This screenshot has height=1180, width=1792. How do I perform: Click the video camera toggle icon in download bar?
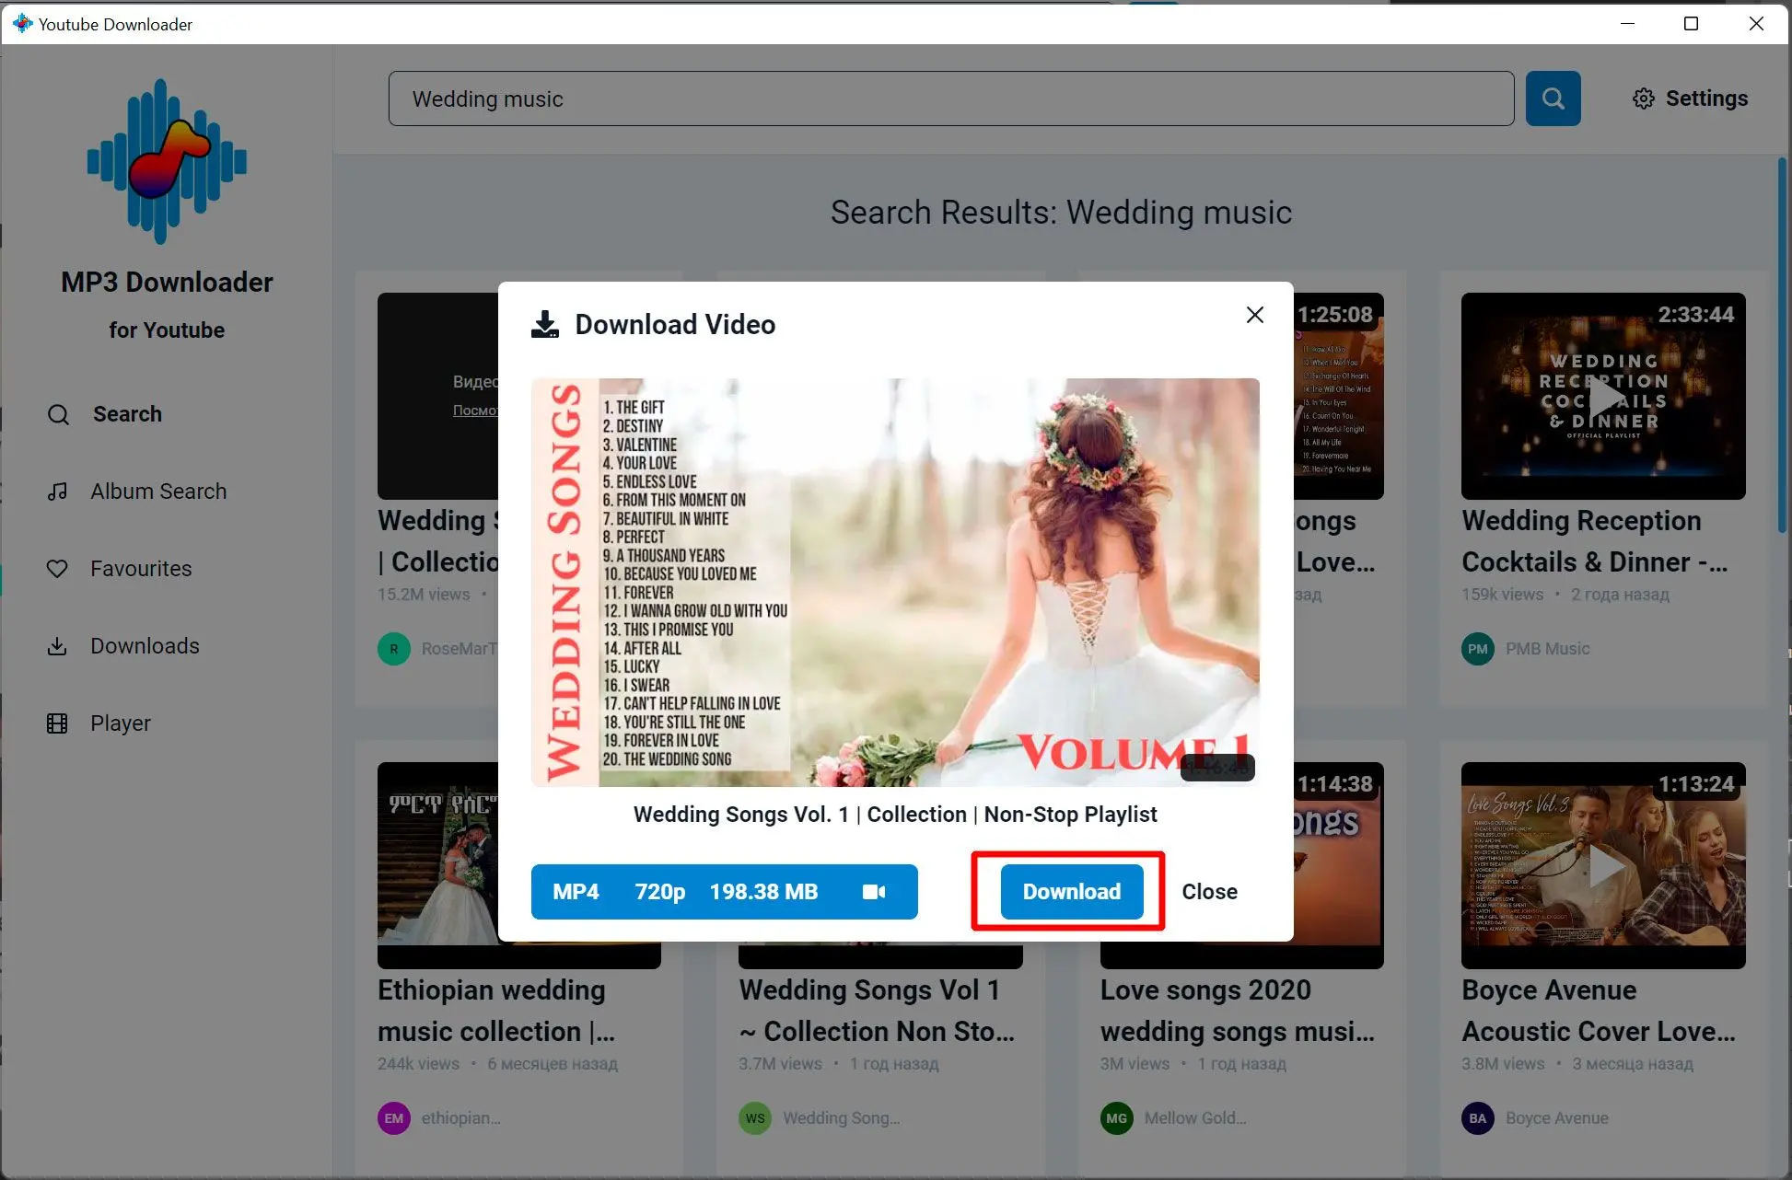point(871,892)
